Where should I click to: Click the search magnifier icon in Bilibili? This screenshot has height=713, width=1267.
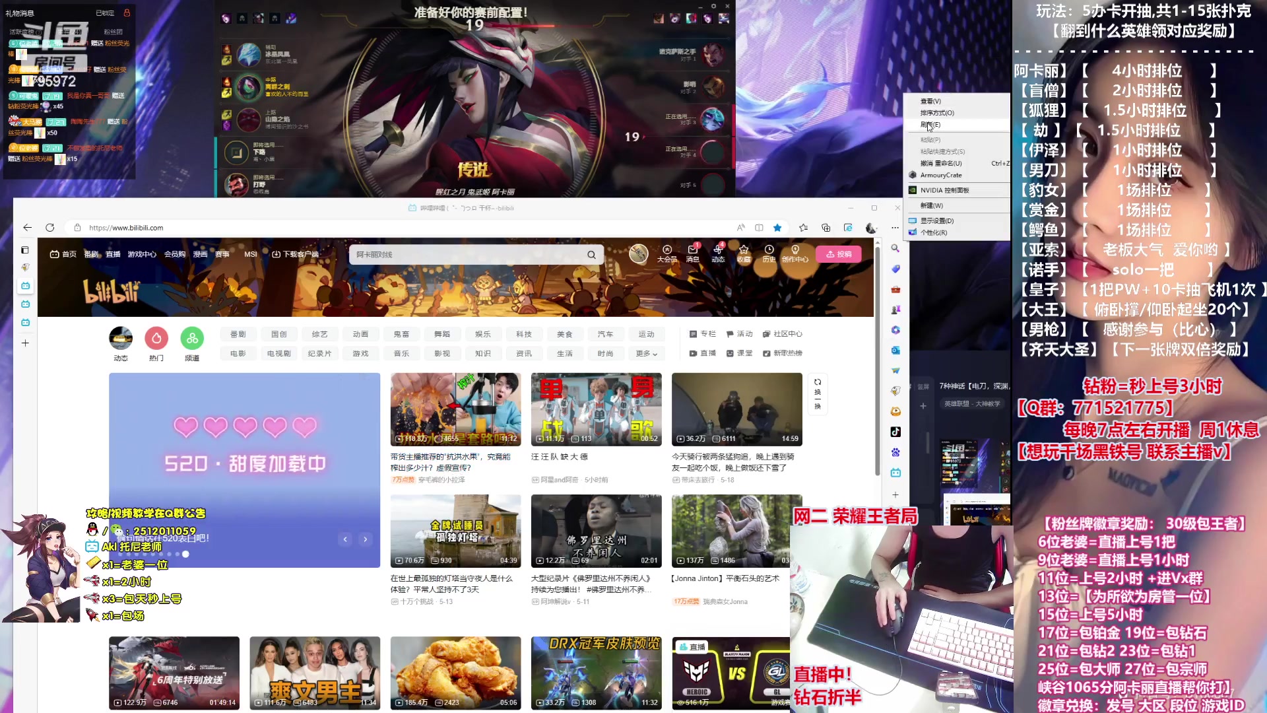click(591, 255)
